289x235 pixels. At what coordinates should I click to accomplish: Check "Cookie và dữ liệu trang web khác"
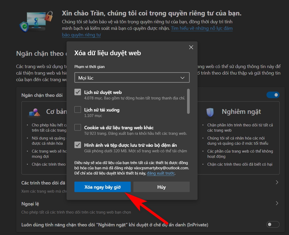pyautogui.click(x=78, y=127)
